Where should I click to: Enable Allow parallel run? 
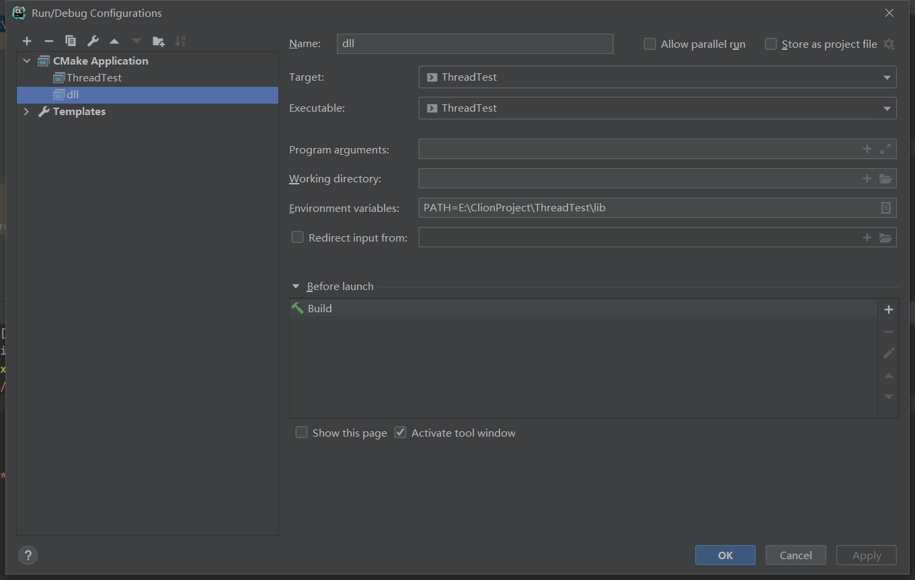click(x=649, y=44)
